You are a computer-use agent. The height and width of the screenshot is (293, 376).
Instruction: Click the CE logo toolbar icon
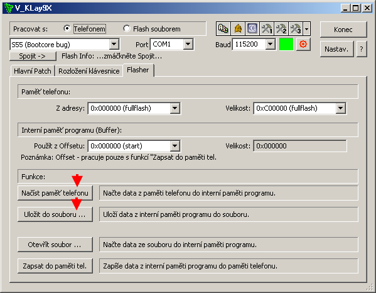coord(252,29)
